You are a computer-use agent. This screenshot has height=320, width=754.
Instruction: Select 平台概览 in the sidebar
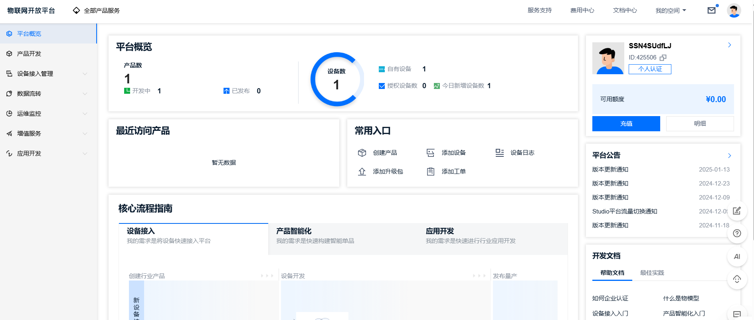tap(48, 34)
